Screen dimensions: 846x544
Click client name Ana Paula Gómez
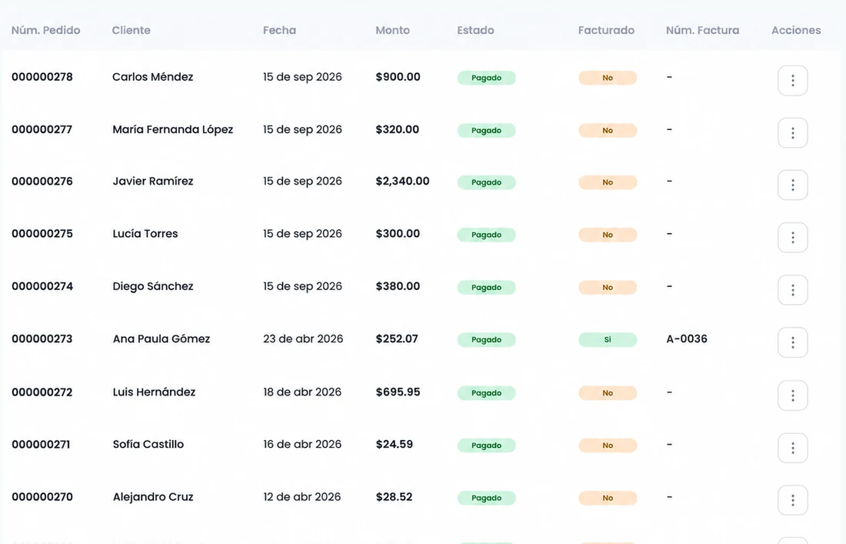[162, 339]
